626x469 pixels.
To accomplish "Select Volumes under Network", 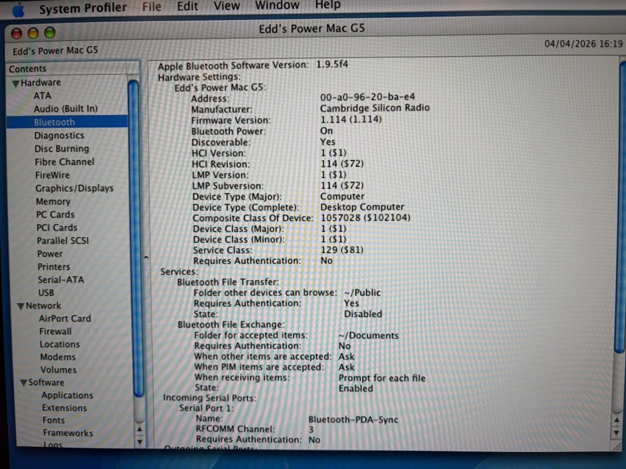I will (x=59, y=370).
